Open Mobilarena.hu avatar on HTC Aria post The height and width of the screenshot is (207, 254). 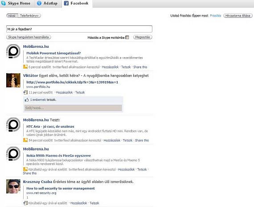13,124
